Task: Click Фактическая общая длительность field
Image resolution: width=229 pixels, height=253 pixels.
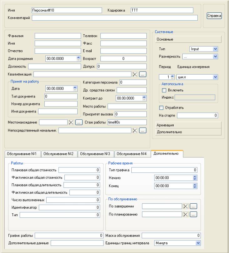Action: 85,192
